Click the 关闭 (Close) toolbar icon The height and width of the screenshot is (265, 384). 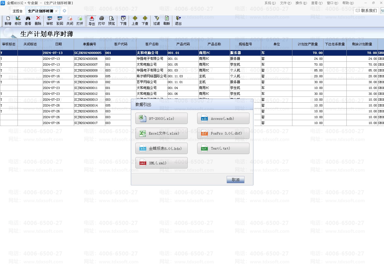pos(70,21)
